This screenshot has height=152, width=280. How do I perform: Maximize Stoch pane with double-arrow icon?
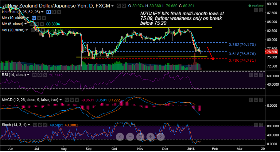point(261,125)
